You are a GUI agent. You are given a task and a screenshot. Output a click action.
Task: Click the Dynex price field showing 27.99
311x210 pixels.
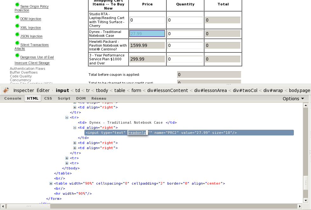click(147, 34)
